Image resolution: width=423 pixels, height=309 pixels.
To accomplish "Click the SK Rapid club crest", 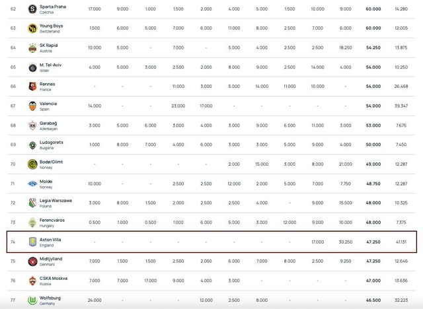I will click(32, 48).
